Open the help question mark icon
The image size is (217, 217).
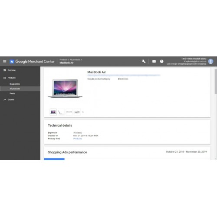(x=161, y=61)
